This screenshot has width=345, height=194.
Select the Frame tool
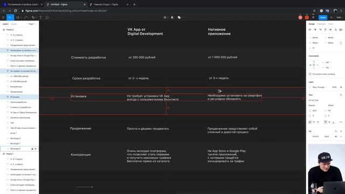[x=18, y=17]
